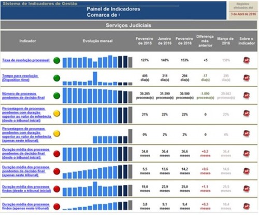The width and height of the screenshot is (259, 215).
Task: Open Duração média dos processos findos (desde o tribunal inicial) link
Action: (26, 189)
